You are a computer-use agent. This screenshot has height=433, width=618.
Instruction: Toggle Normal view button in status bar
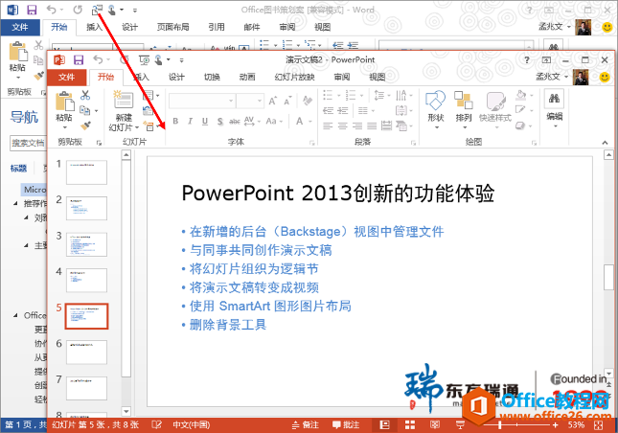[x=384, y=424]
